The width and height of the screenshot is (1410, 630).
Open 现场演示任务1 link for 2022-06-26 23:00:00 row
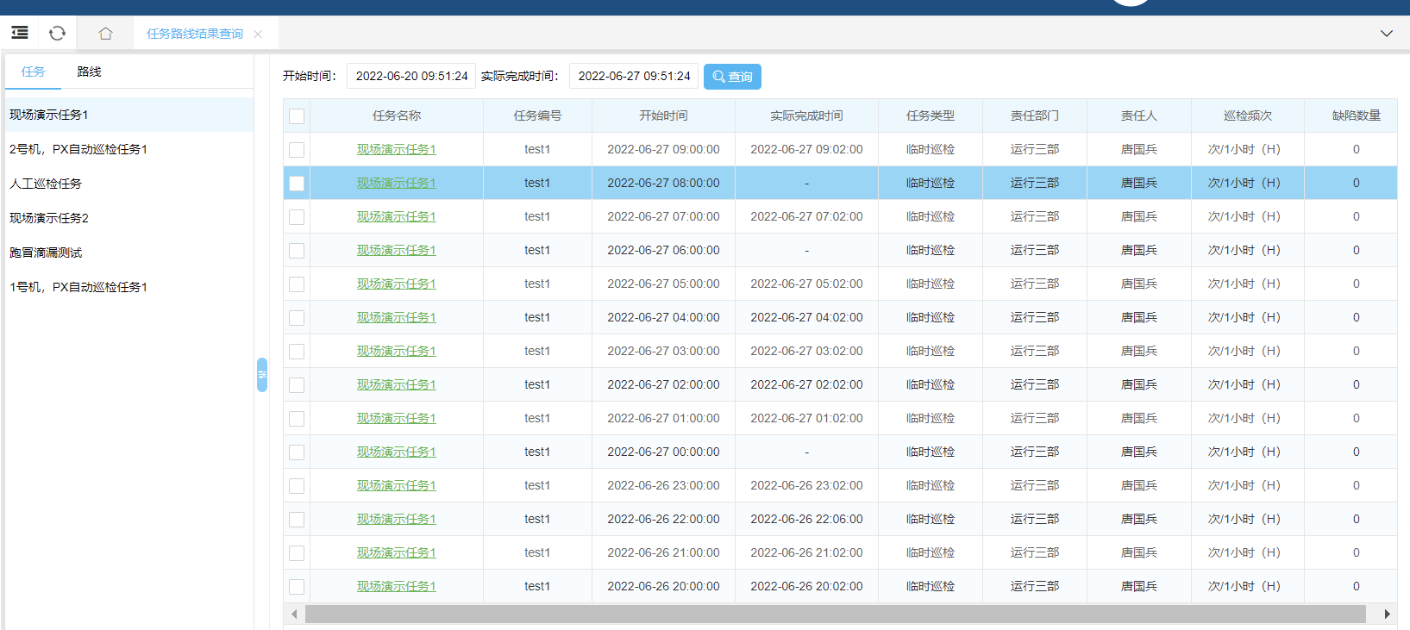click(x=397, y=485)
